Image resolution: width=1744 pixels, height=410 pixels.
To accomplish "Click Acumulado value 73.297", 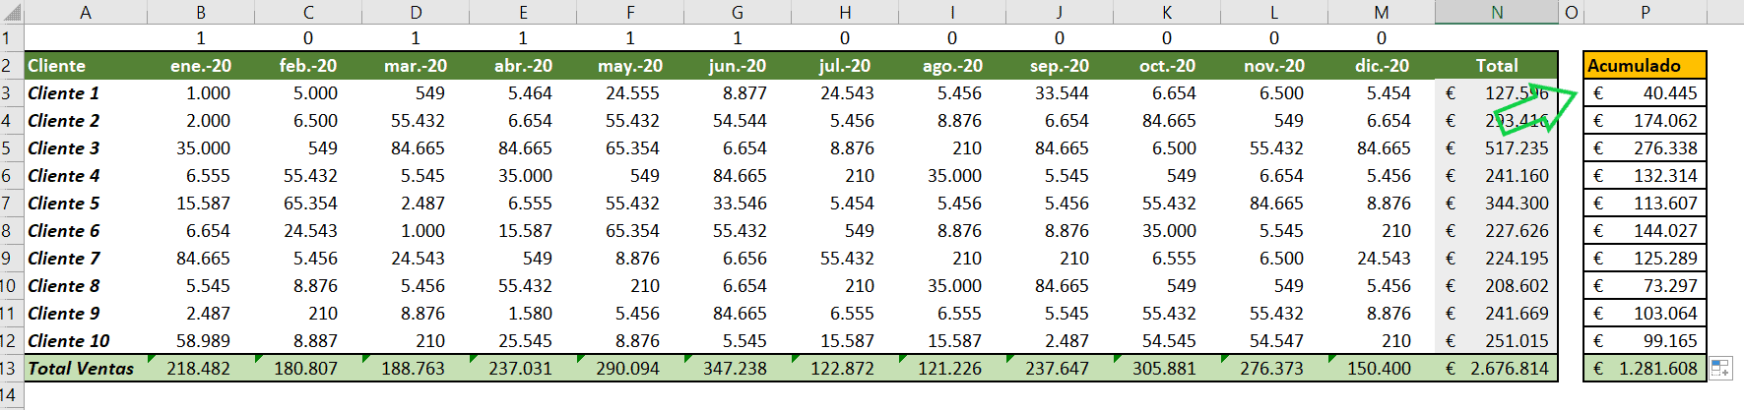I will coord(1646,286).
